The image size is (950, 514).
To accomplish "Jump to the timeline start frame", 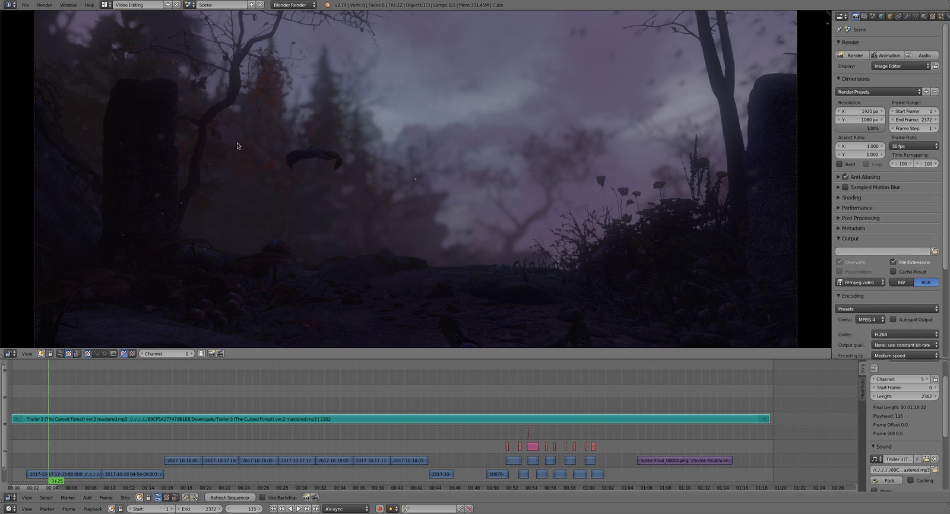I will click(273, 509).
